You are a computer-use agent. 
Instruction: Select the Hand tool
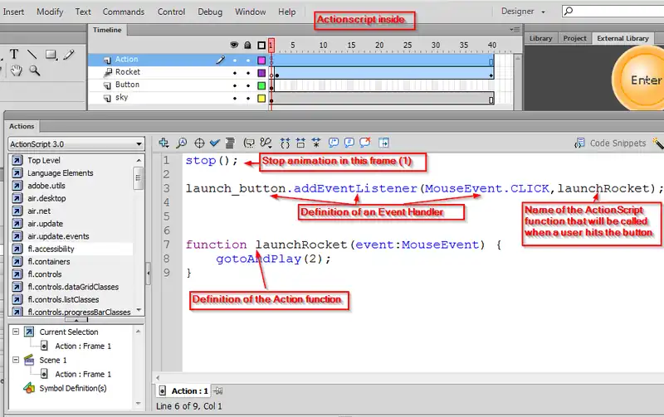pyautogui.click(x=17, y=71)
